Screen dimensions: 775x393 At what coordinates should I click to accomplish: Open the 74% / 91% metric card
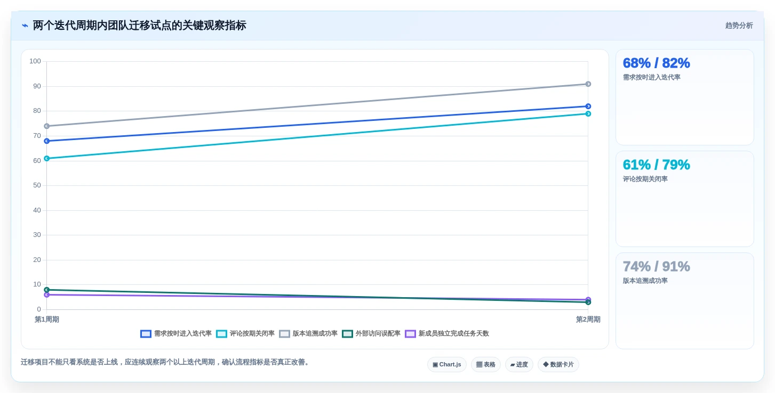(x=685, y=301)
